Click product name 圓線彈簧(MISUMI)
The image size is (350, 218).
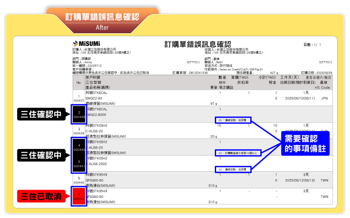(101, 104)
